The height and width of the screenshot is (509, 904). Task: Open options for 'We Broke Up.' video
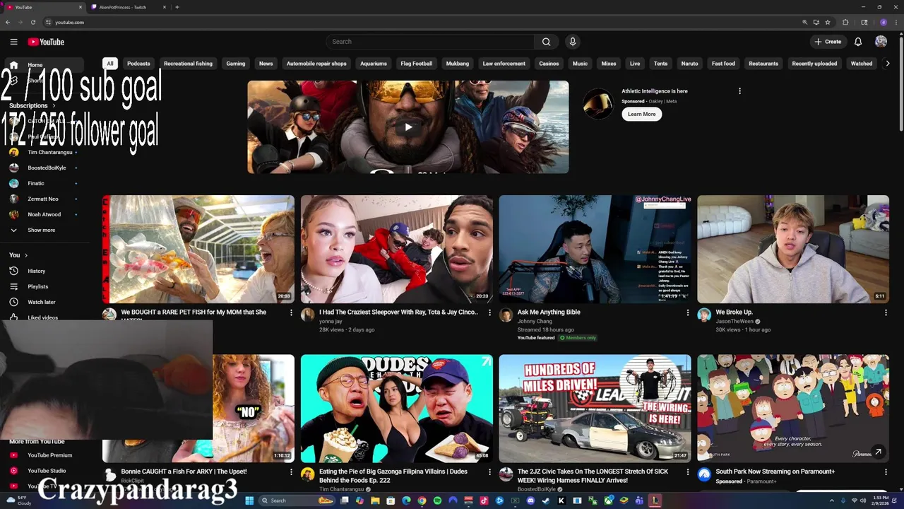pos(886,312)
